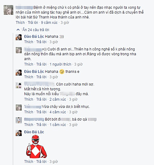Like the top comment via Thích
Image resolution: width=154 pixels, height=165 pixels.
pyautogui.click(x=20, y=22)
